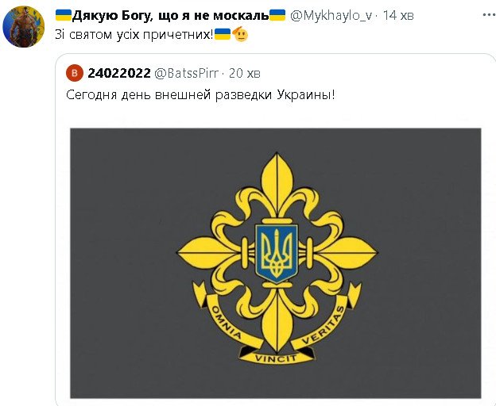Image resolution: width=496 pixels, height=406 pixels.
Task: Open the Mykhaylo_v profile avatar picture
Action: click(x=23, y=26)
